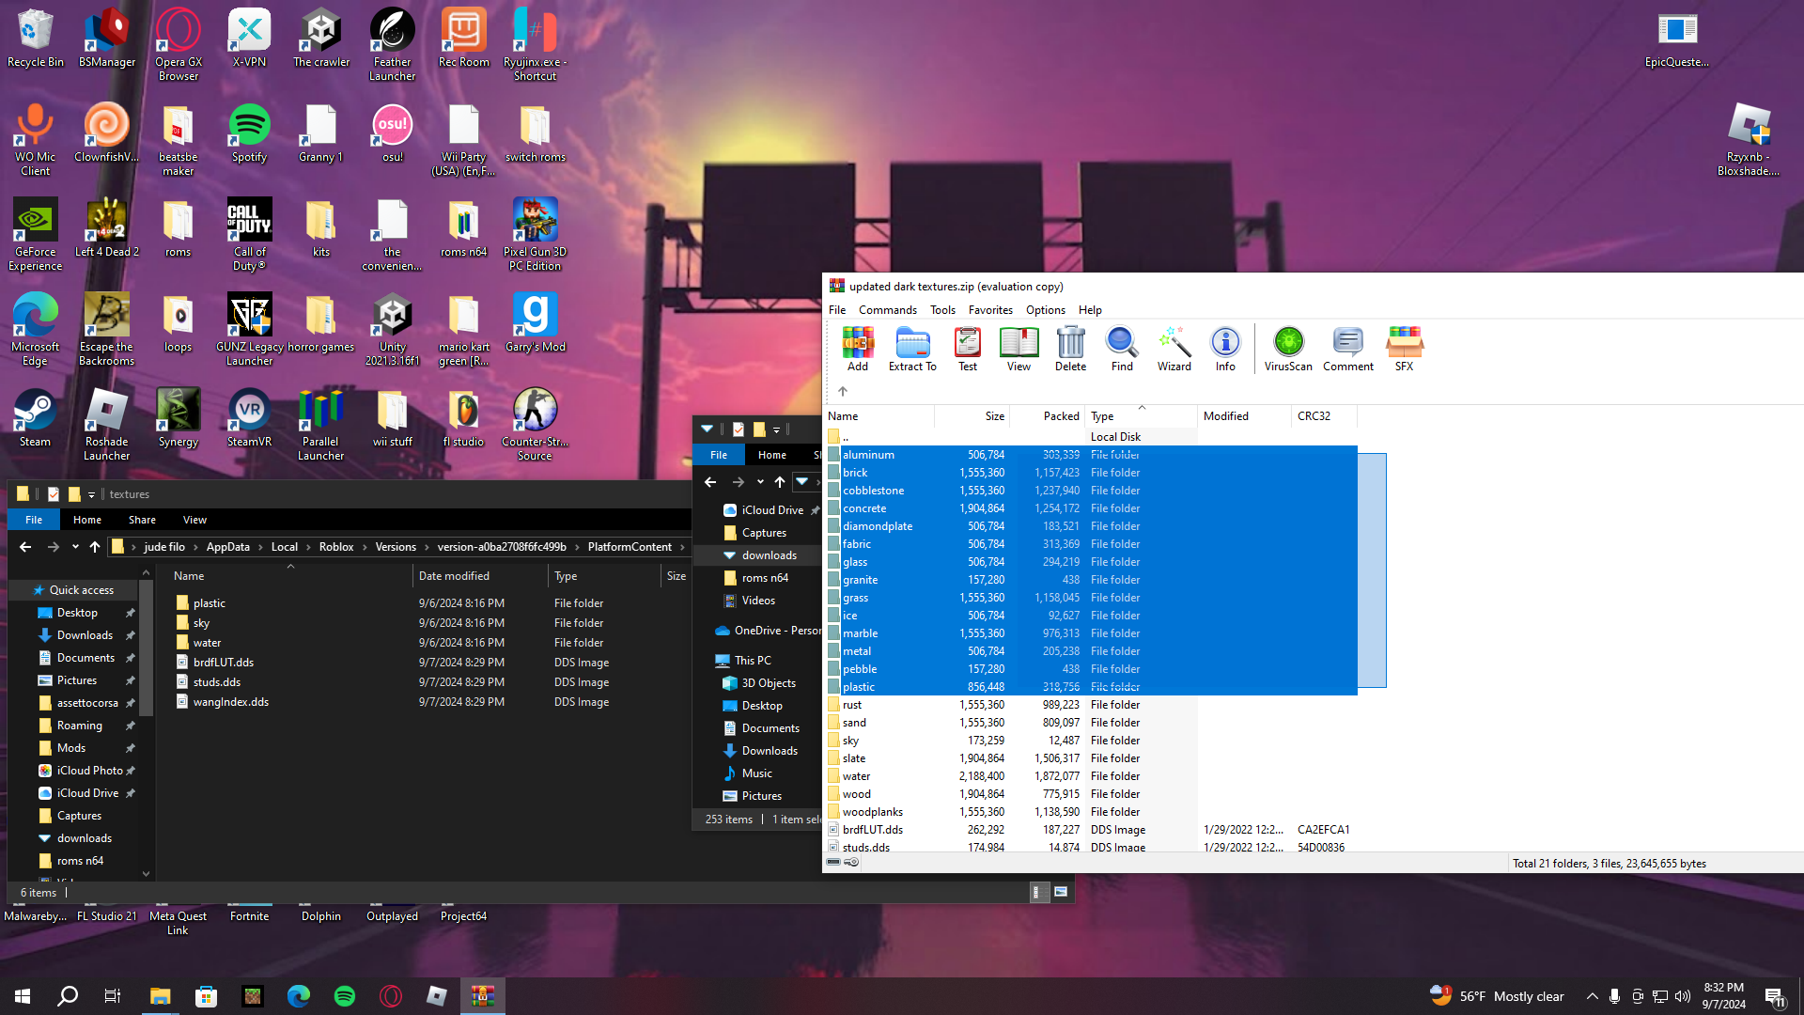
Task: Click the Delete icon in WinRAR
Action: [1070, 350]
